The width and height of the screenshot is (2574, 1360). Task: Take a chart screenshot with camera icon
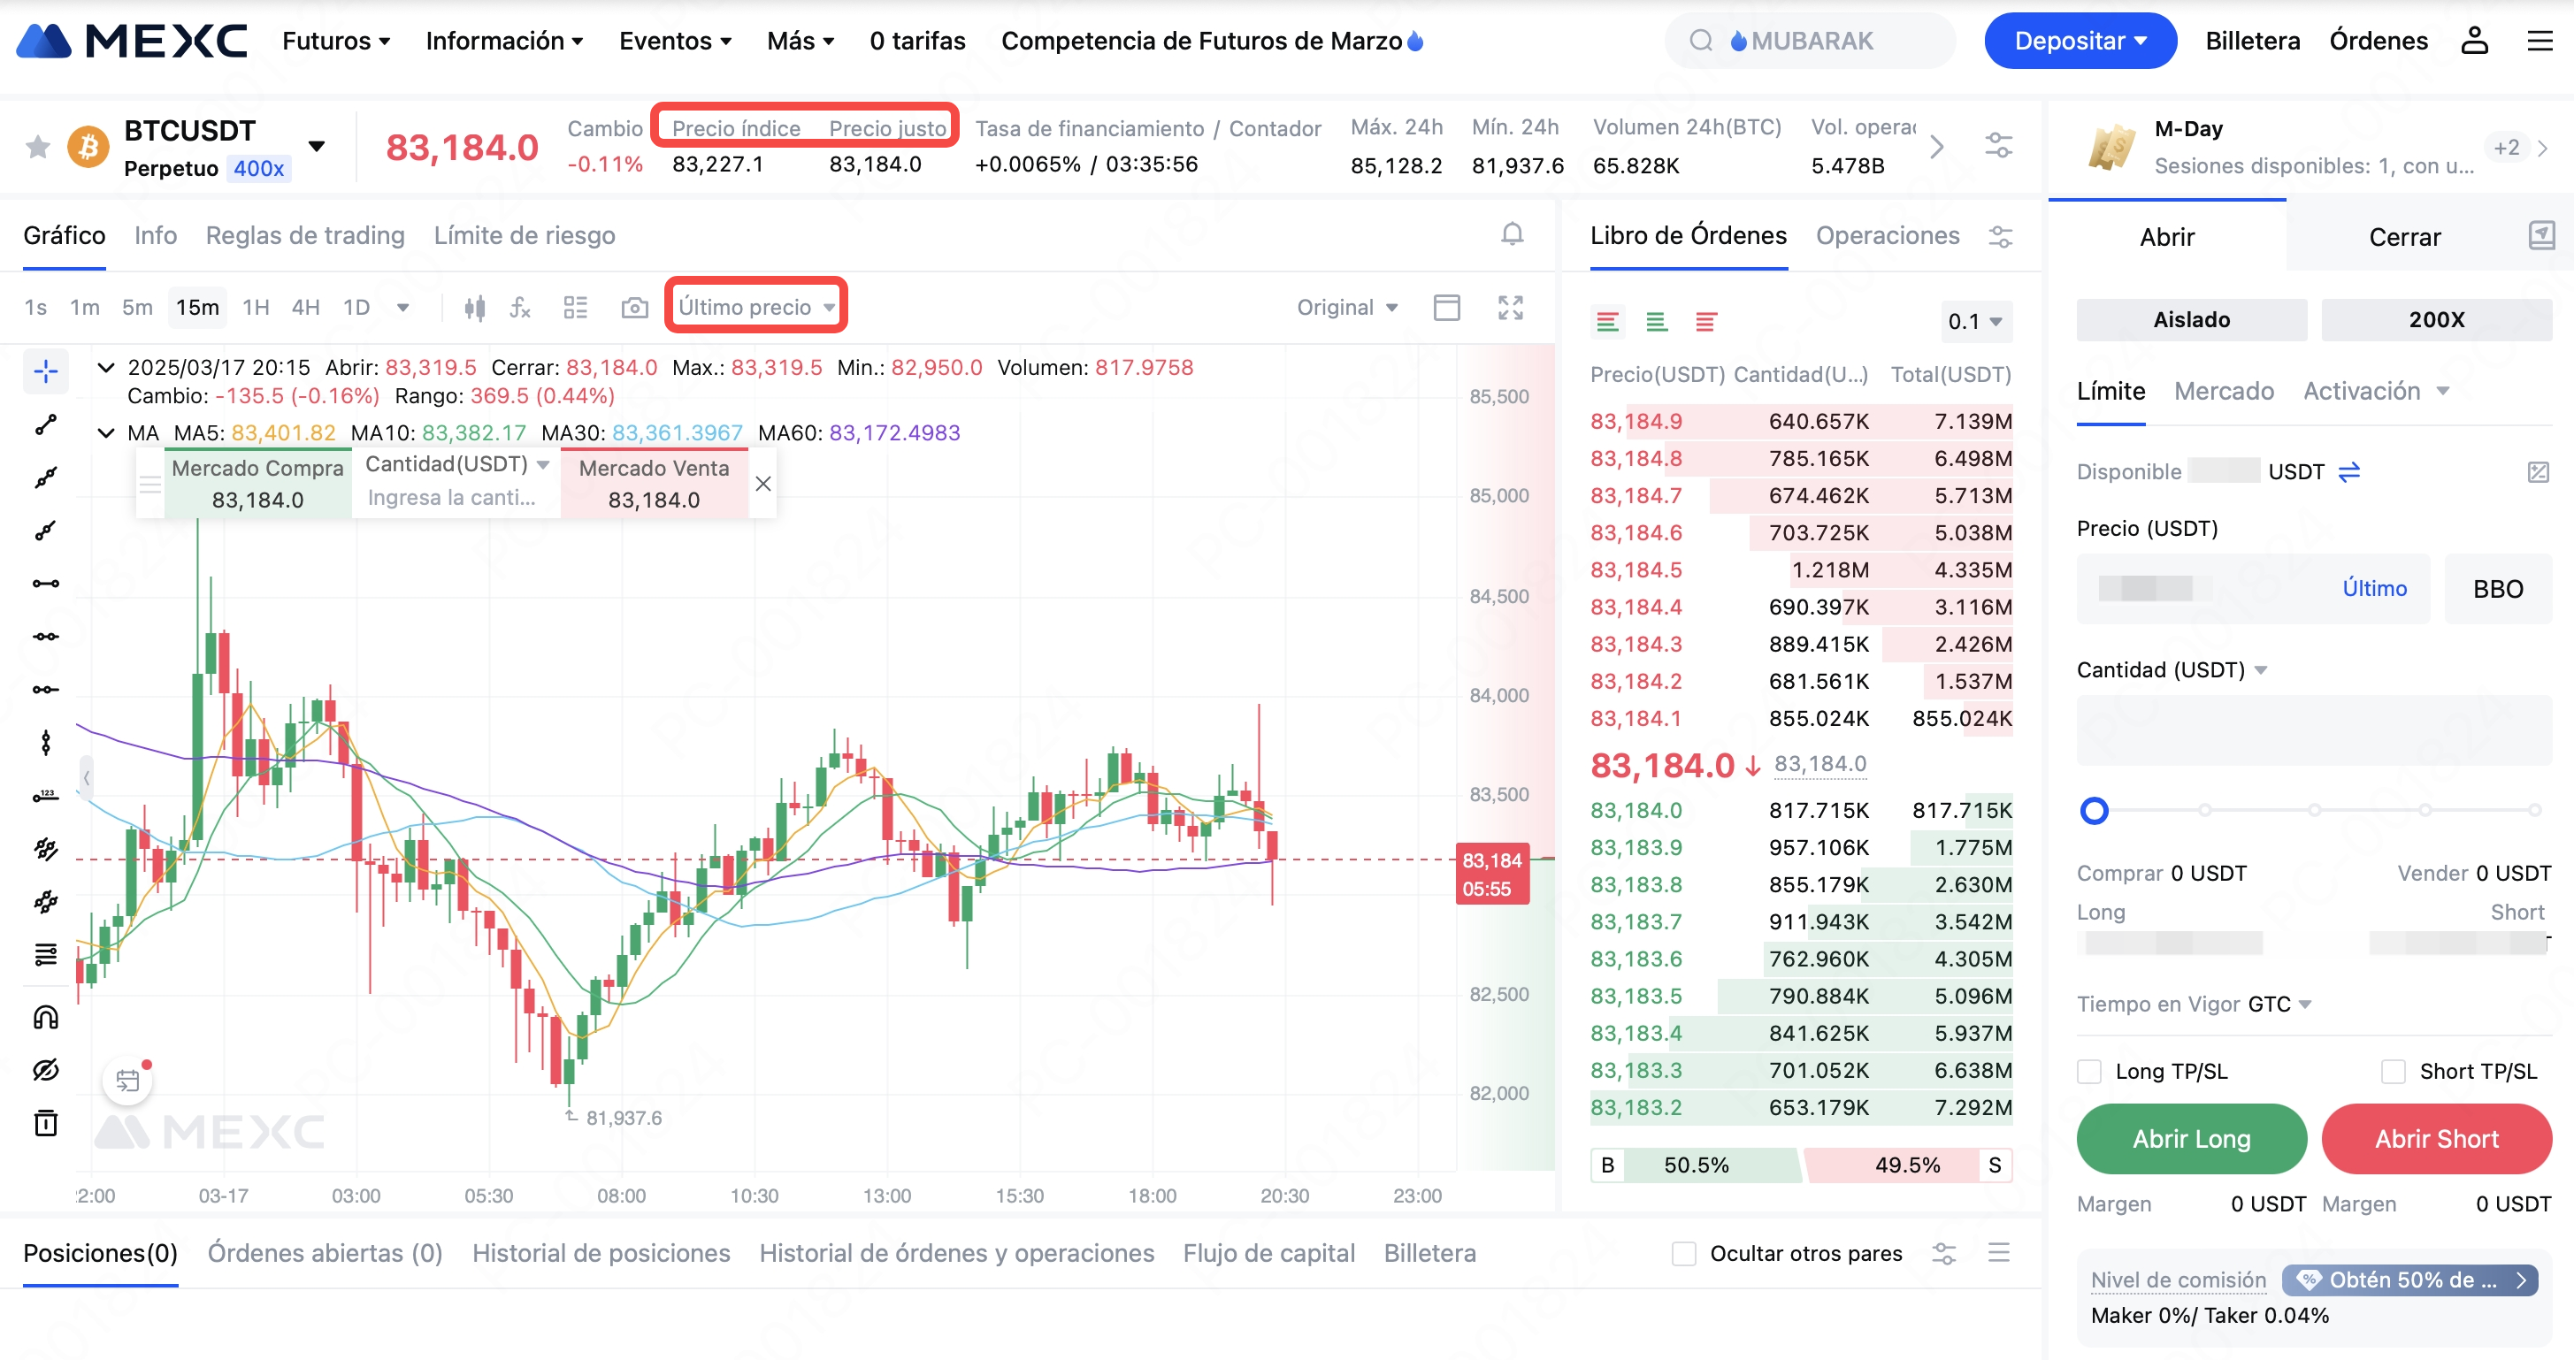click(633, 308)
